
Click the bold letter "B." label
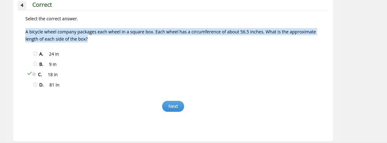click(41, 64)
